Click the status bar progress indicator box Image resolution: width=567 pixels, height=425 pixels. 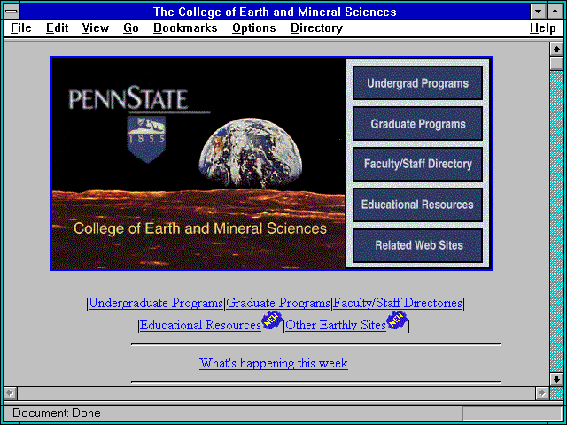tap(512, 413)
